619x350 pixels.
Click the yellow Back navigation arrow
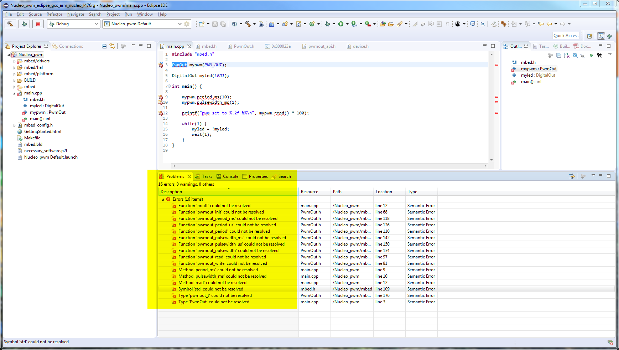tap(549, 24)
